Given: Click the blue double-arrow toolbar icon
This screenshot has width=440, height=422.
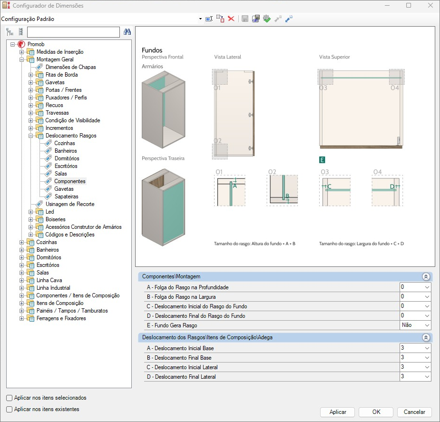Looking at the screenshot, I should (x=289, y=19).
